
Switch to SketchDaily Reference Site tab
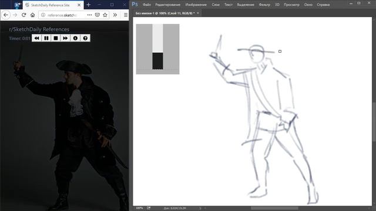(x=53, y=5)
